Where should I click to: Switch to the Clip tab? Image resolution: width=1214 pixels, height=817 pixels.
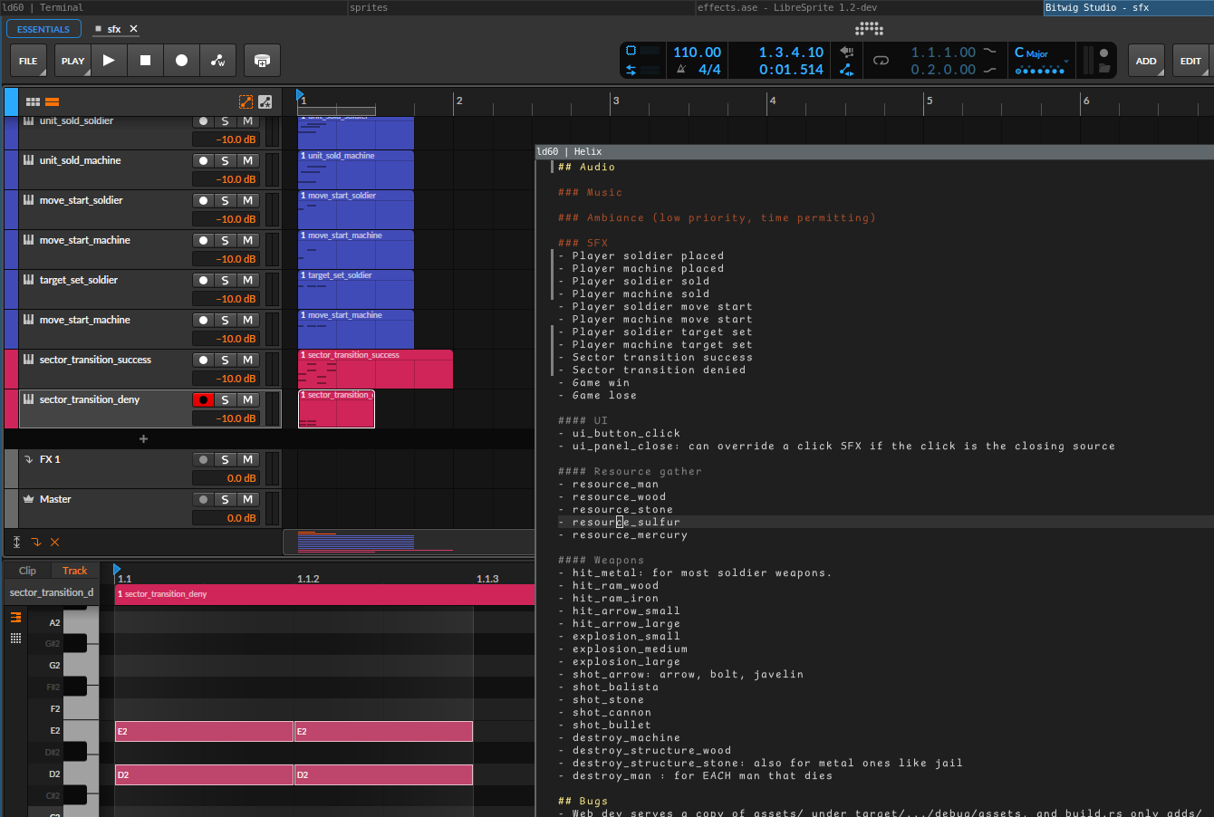(x=27, y=571)
